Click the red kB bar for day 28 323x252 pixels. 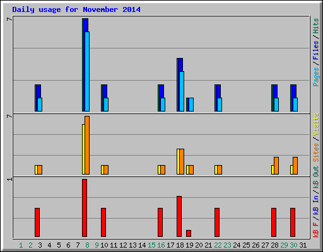[x=274, y=222]
